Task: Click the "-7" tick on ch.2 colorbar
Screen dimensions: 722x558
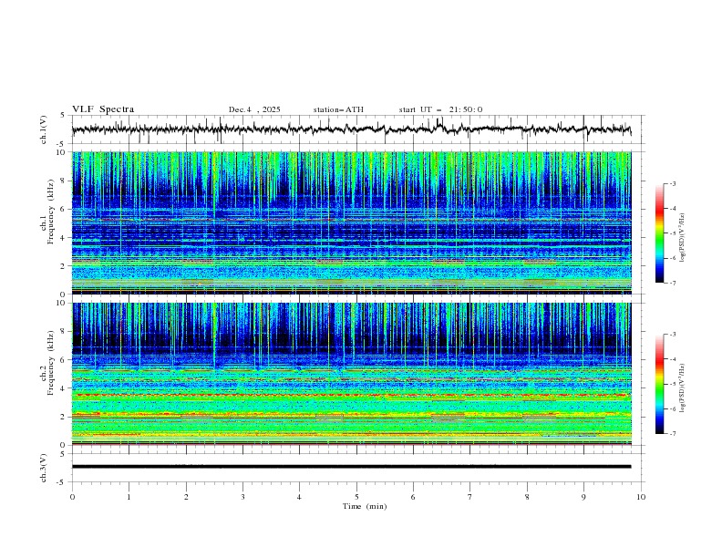Action: tap(672, 433)
